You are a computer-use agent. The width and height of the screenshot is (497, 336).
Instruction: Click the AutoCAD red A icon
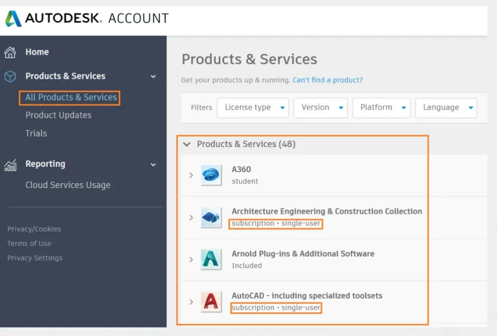(x=211, y=302)
